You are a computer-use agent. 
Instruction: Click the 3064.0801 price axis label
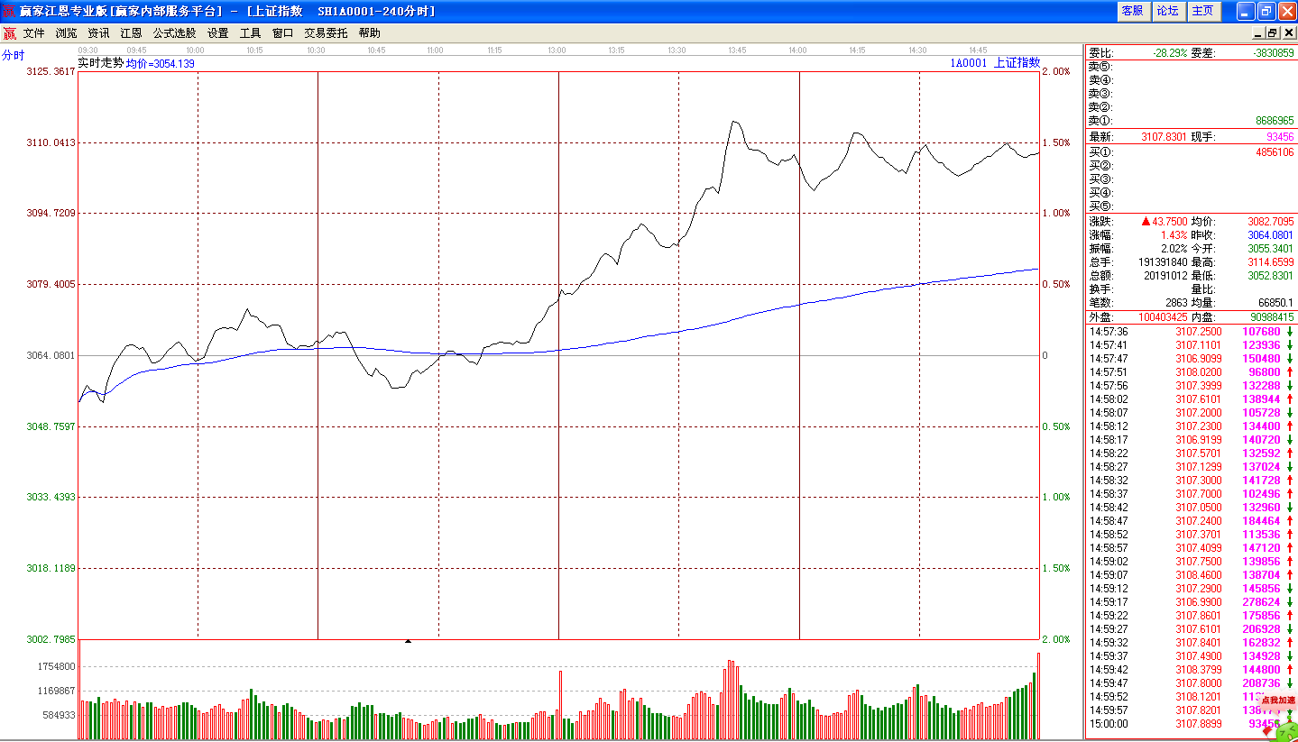pos(51,355)
